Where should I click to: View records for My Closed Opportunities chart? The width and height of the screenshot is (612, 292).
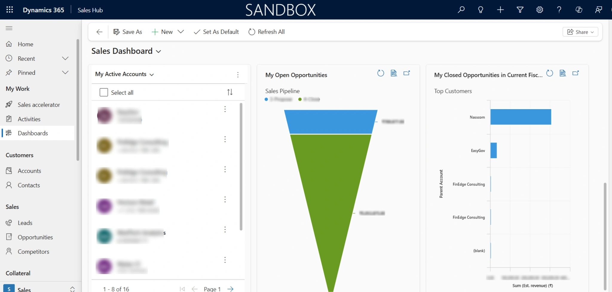pyautogui.click(x=563, y=73)
